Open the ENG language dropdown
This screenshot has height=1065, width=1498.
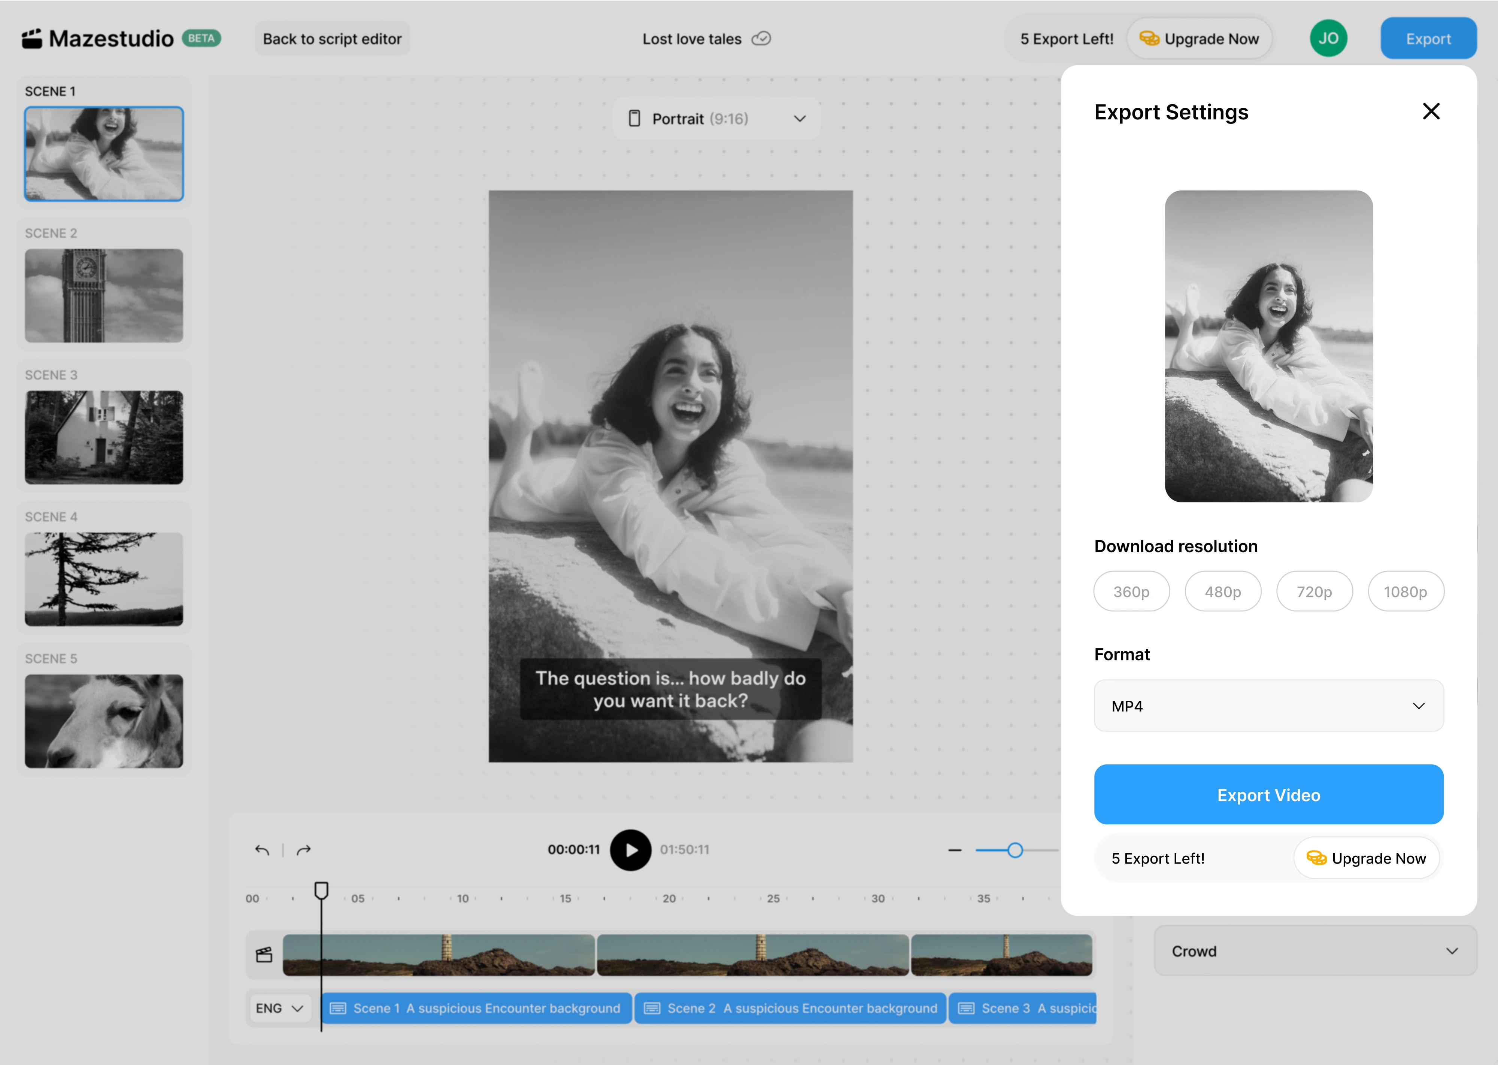pyautogui.click(x=279, y=1008)
